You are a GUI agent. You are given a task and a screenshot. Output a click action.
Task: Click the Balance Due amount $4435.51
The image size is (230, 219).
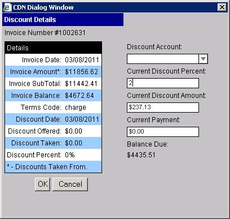(141, 155)
